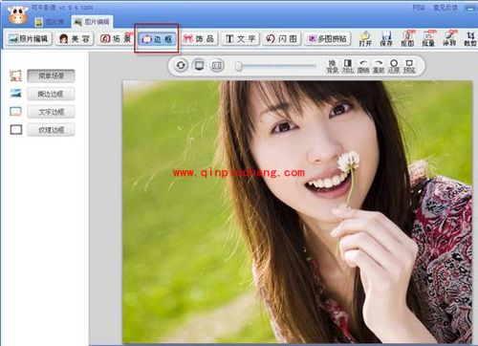Click the icon beside 文字边框
This screenshot has width=478, height=346.
point(16,112)
